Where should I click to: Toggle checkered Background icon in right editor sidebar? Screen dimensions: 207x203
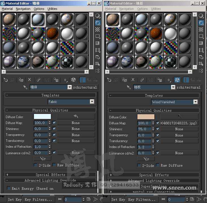tap(201, 29)
